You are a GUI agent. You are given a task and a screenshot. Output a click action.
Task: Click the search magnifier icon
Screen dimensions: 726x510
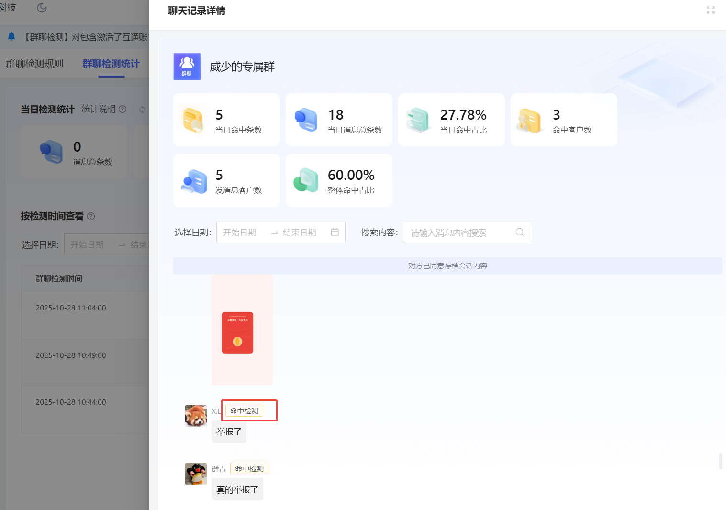point(519,233)
